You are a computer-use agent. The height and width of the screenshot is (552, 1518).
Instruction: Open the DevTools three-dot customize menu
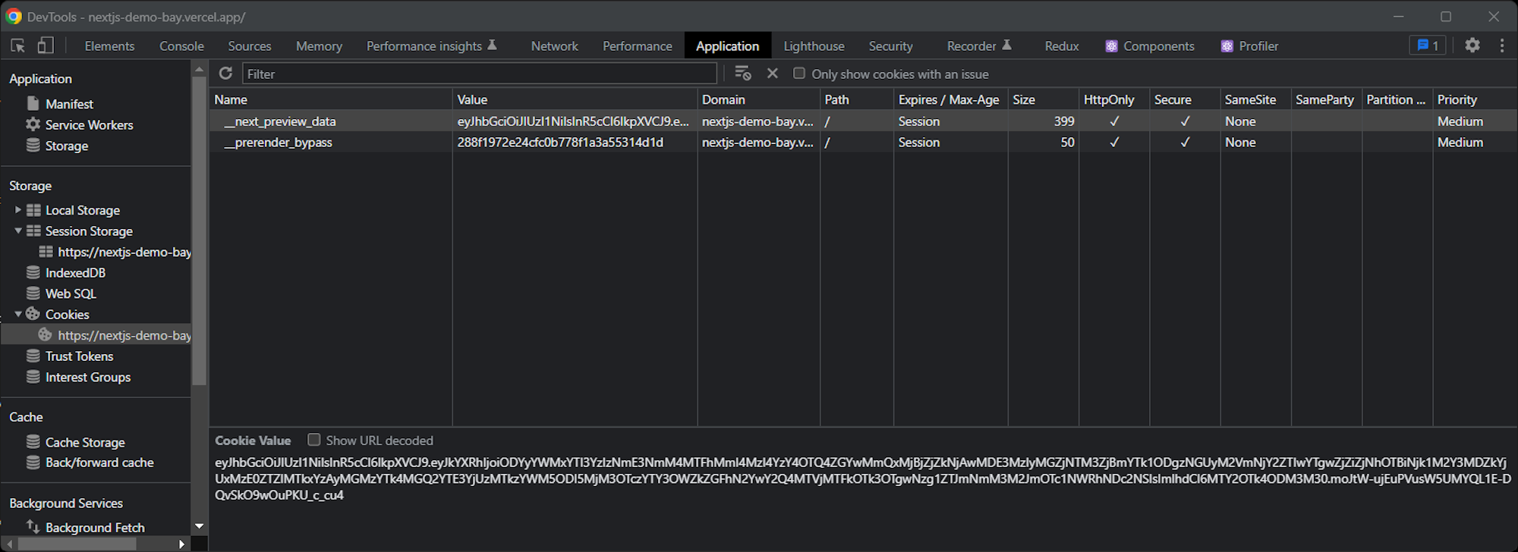tap(1502, 45)
